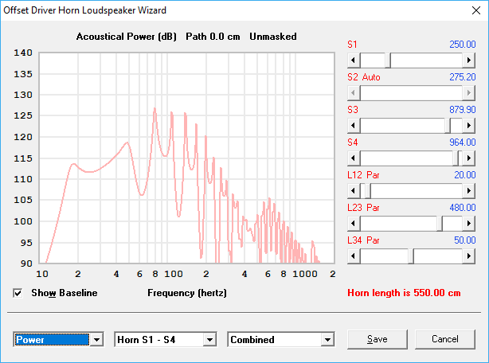
Task: Click the S3 slider thumb
Action: pos(448,126)
